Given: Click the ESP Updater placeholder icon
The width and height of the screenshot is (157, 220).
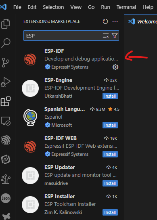Looking at the screenshot, I should [30, 176].
